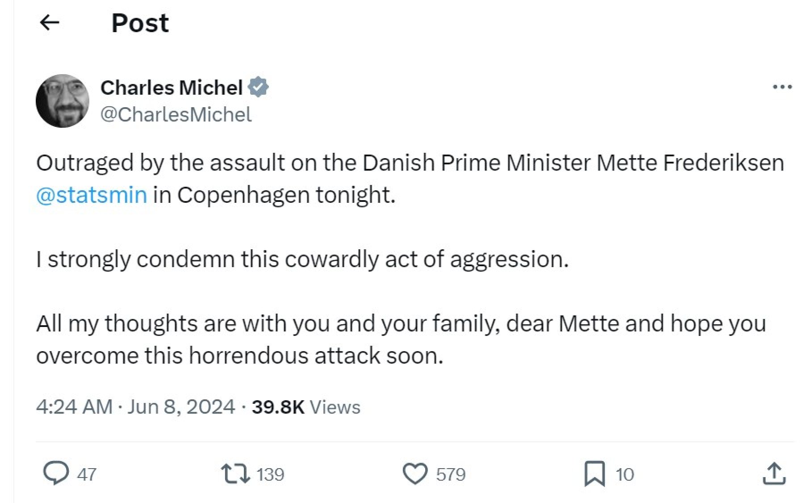The height and width of the screenshot is (503, 812).
Task: Click the 'I strongly condemn' sentence text
Action: pyautogui.click(x=302, y=259)
